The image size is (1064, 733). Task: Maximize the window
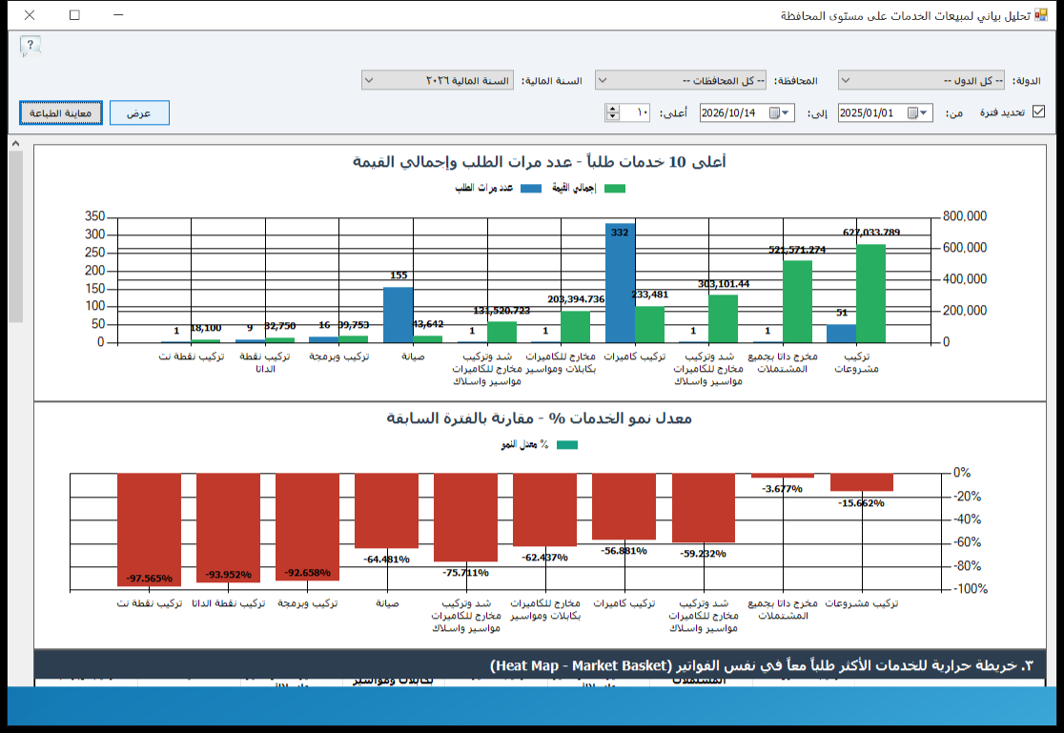coord(74,15)
